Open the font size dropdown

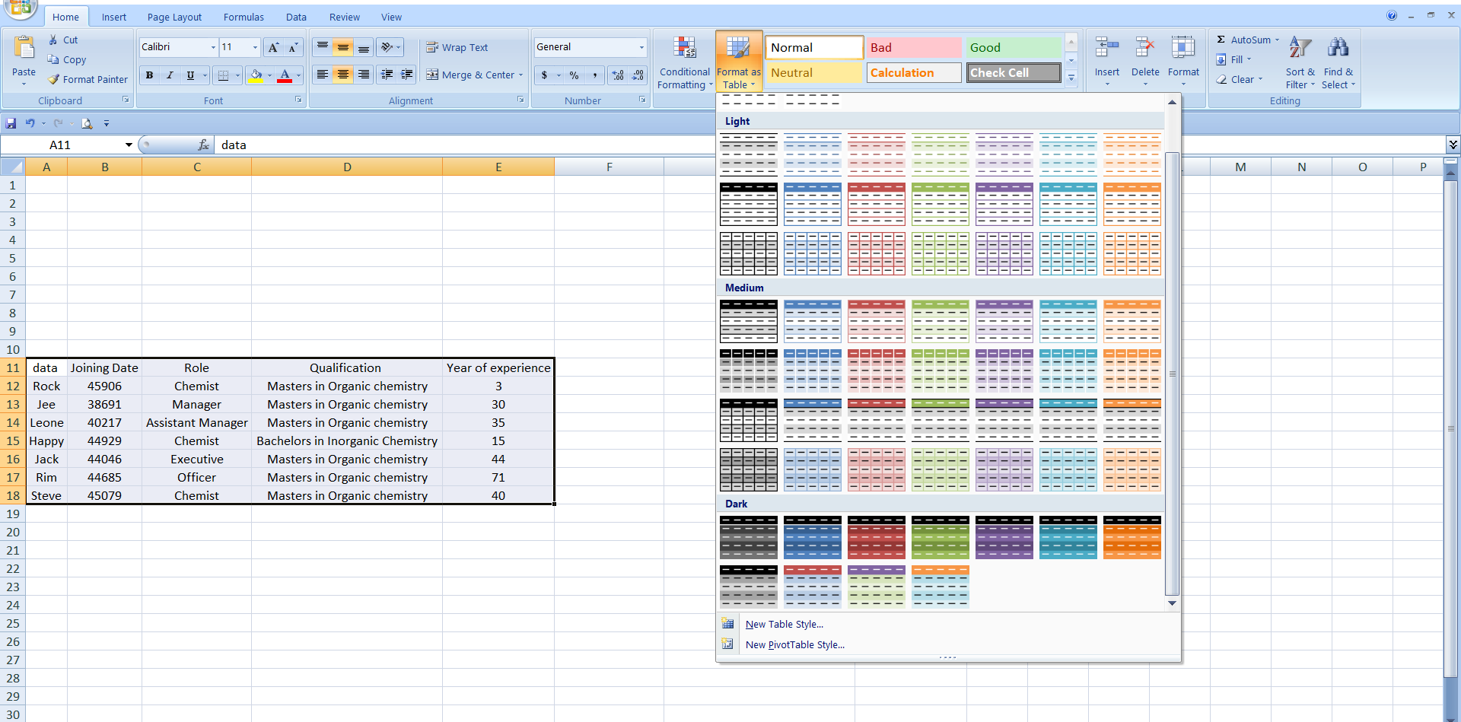point(255,47)
